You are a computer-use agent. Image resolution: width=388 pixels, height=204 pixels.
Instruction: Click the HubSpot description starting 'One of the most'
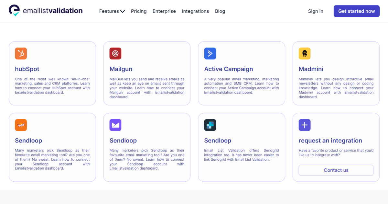(x=52, y=86)
